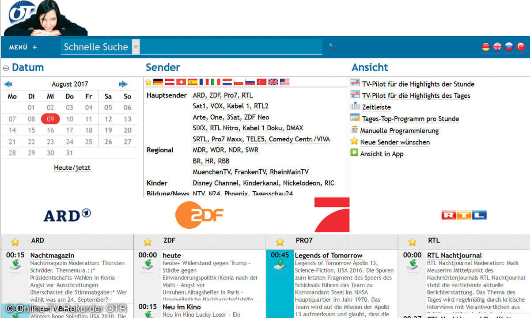The image size is (530, 318).
Task: Open TV-Pilot für die Highlights der Stunde
Action: 418,84
